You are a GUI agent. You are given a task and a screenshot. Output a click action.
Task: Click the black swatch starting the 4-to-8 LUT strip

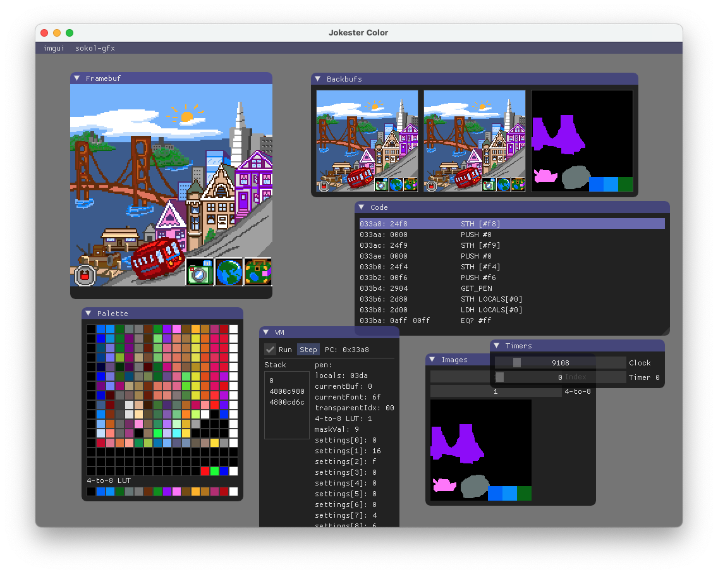point(92,492)
